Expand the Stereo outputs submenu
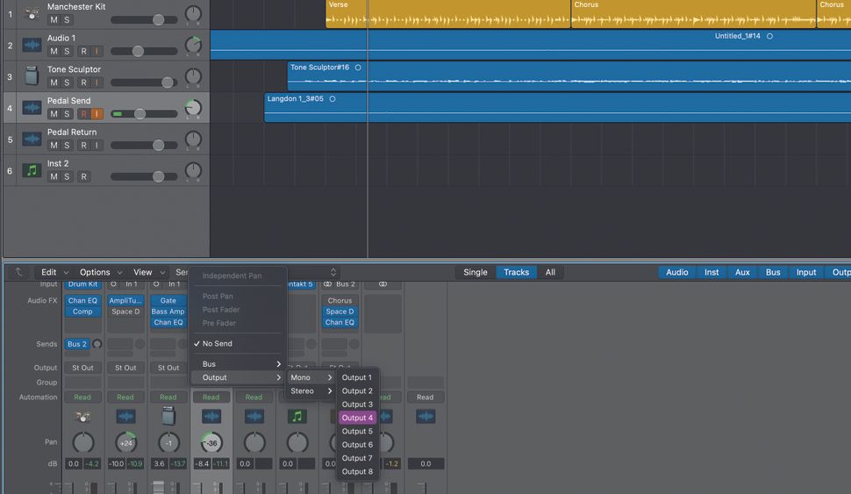The width and height of the screenshot is (851, 494). pos(311,390)
